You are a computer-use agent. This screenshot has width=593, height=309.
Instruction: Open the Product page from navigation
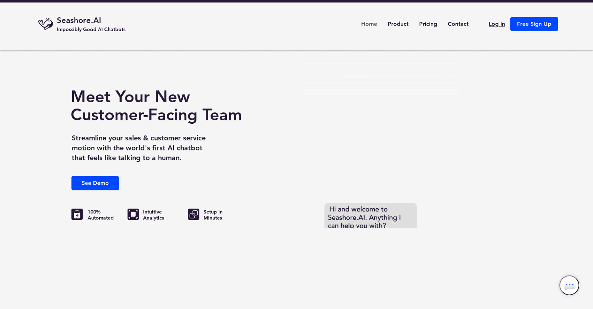pos(398,24)
